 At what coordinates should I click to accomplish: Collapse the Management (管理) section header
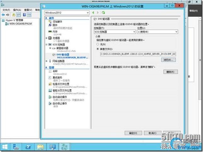(46, 67)
